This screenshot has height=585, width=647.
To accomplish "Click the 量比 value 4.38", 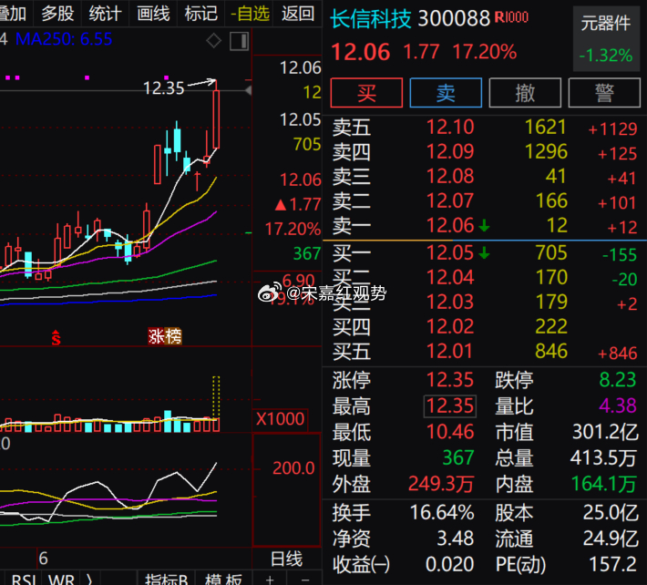I will pyautogui.click(x=618, y=405).
